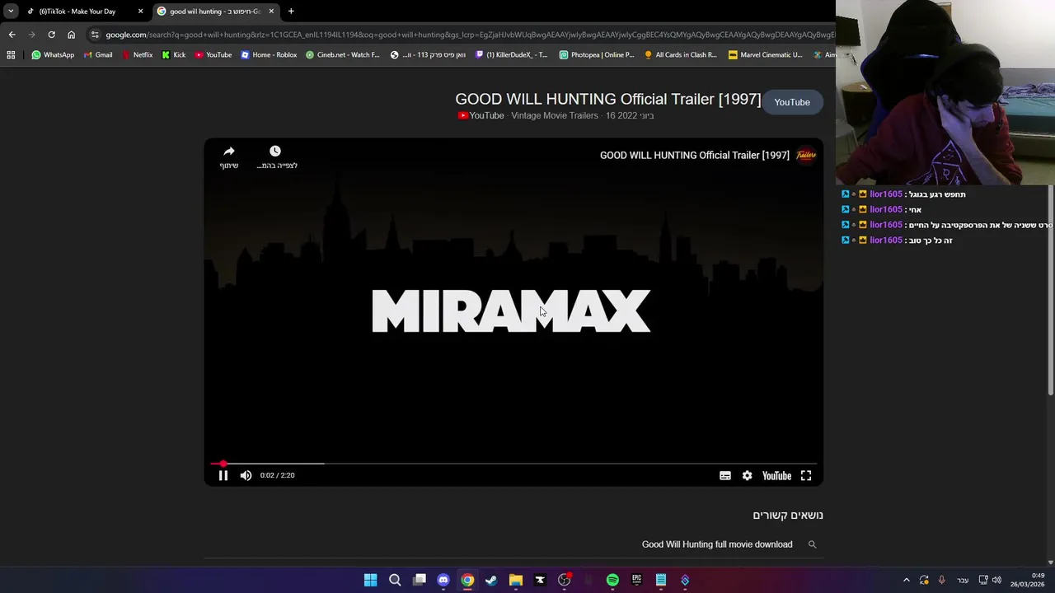The image size is (1055, 593).
Task: Open the WhatsApp bookmark
Action: click(53, 55)
